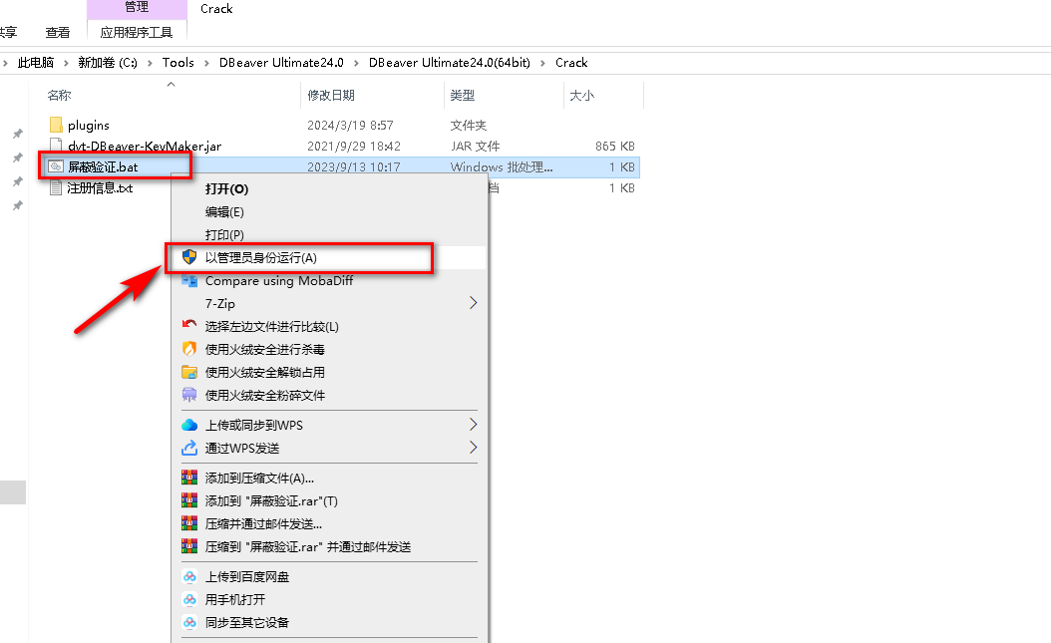
Task: Expand the 通过WPS发送 submenu arrow
Action: point(474,448)
